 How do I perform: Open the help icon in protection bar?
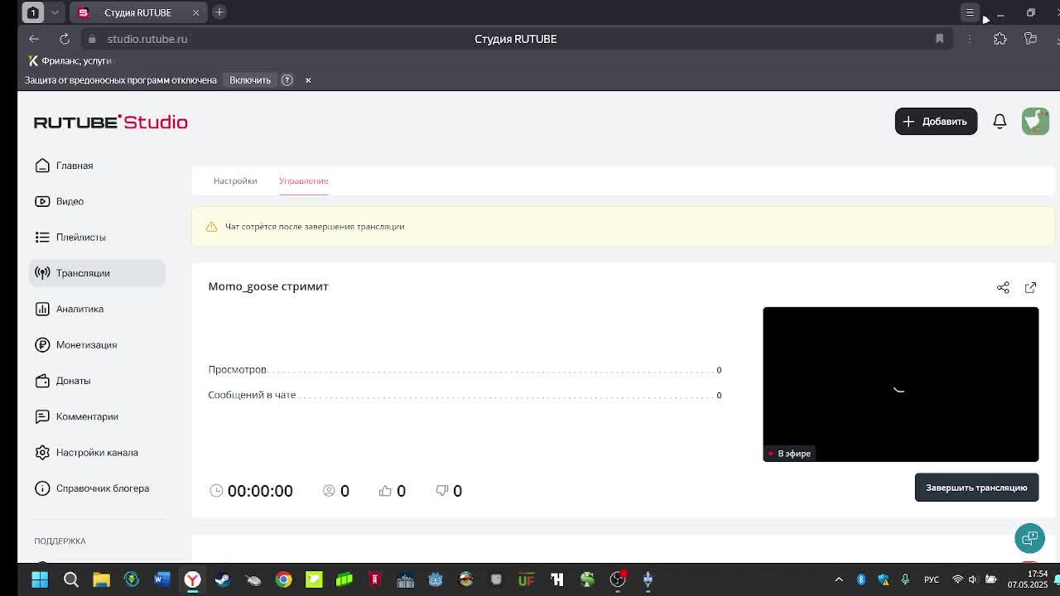[287, 80]
